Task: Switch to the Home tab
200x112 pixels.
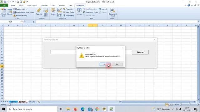Action: 13,5
